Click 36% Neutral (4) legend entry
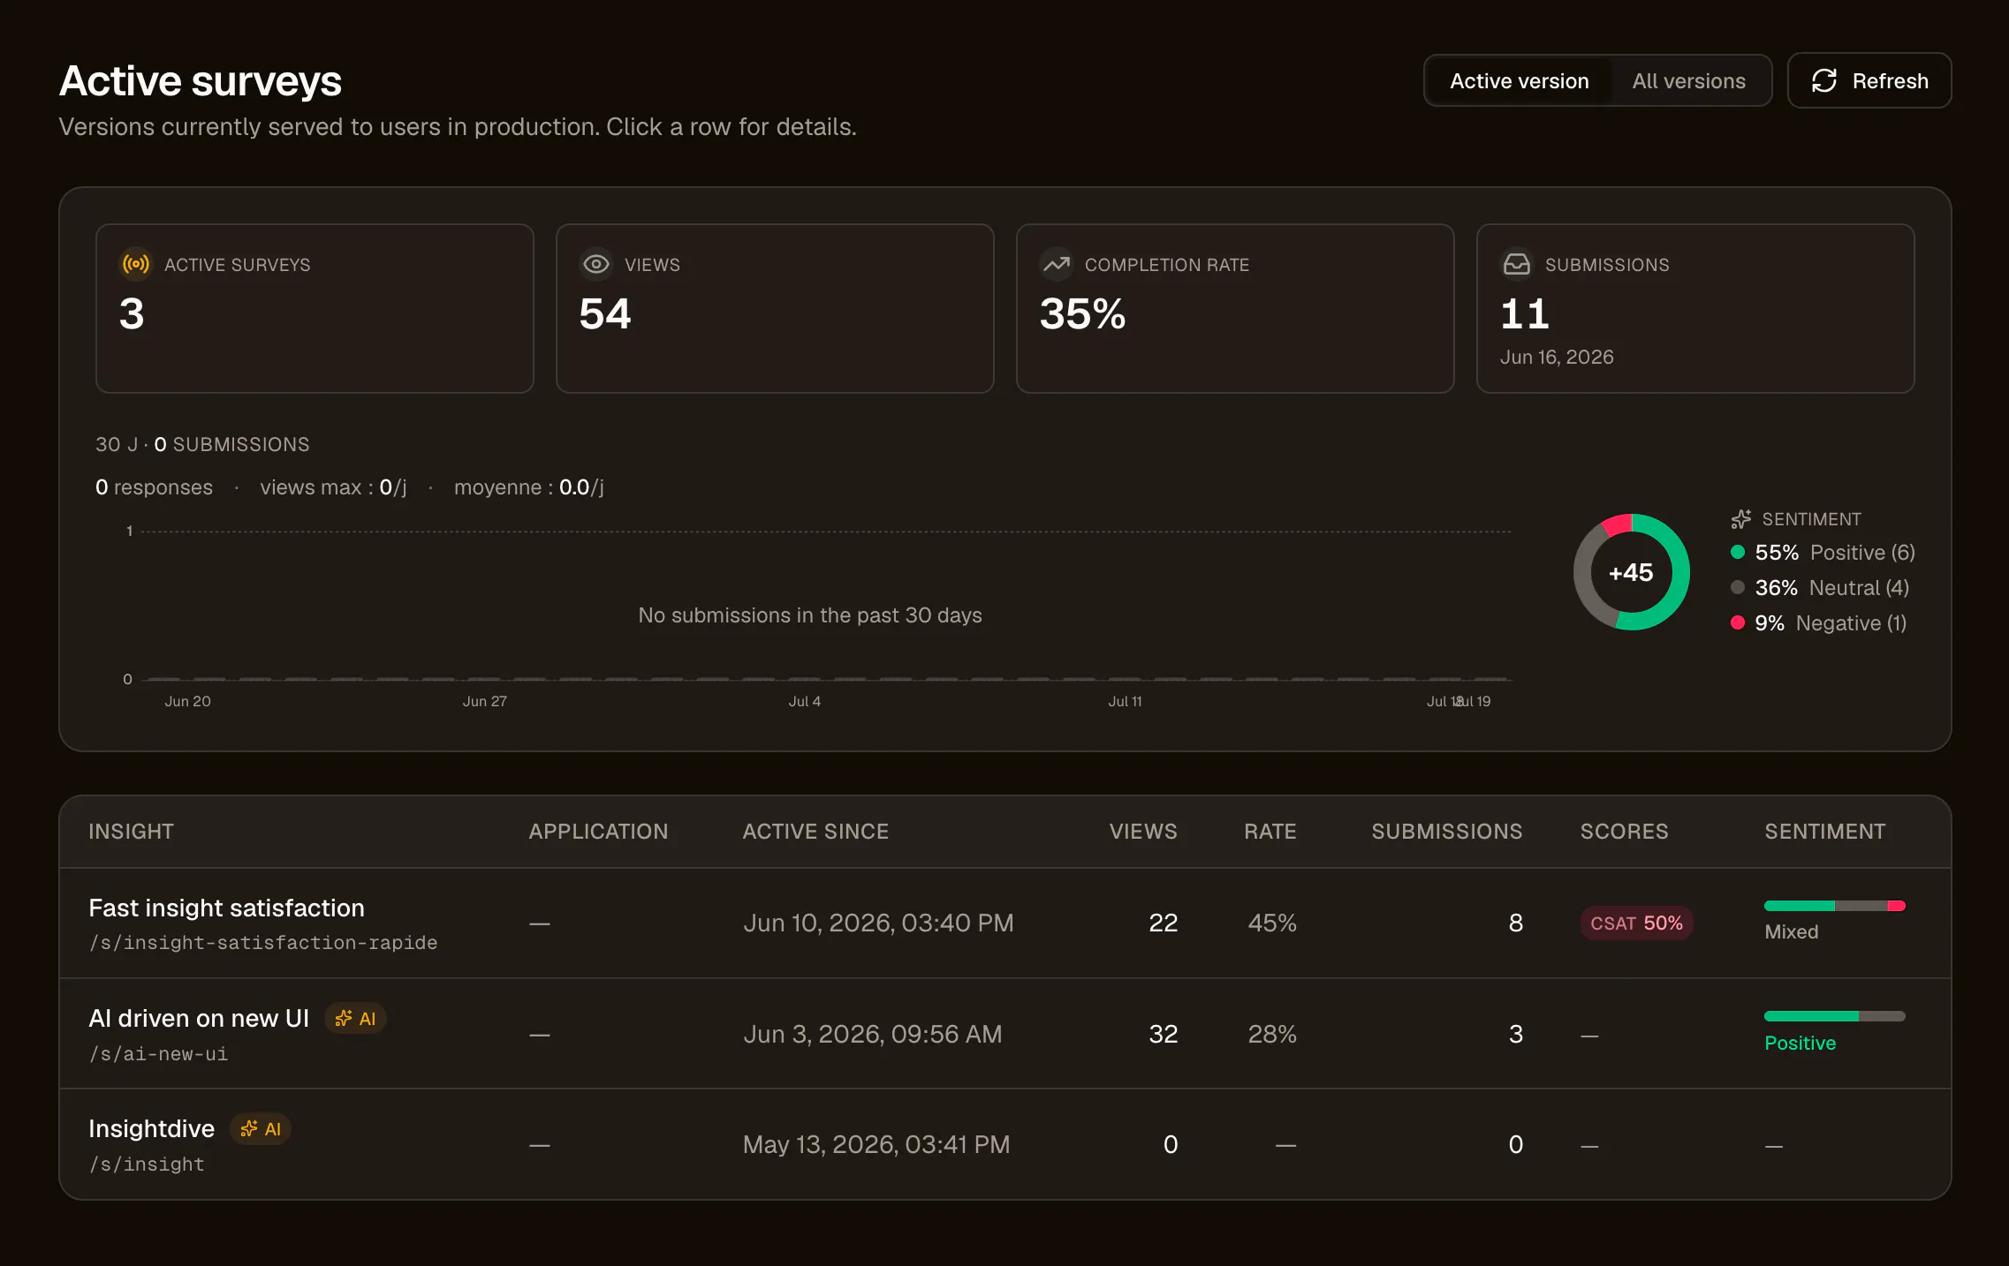Viewport: 2009px width, 1266px height. pyautogui.click(x=1820, y=588)
